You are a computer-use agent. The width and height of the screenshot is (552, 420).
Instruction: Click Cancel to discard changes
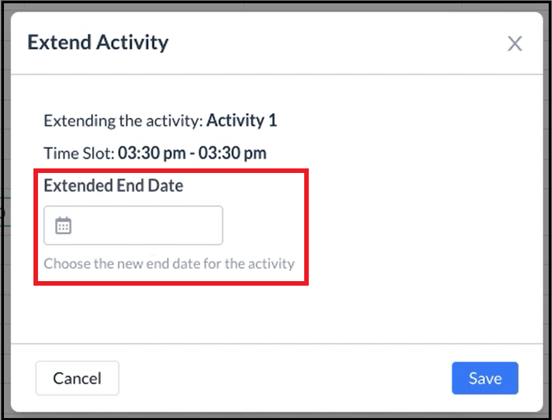coord(77,378)
